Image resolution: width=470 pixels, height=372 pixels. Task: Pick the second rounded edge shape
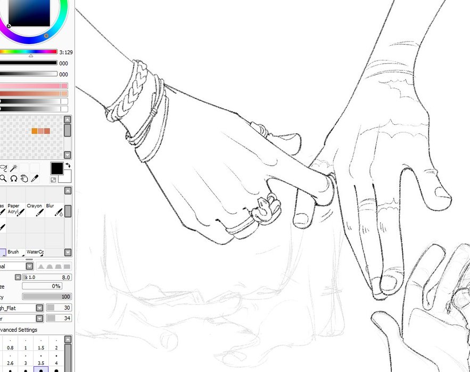coord(50,266)
